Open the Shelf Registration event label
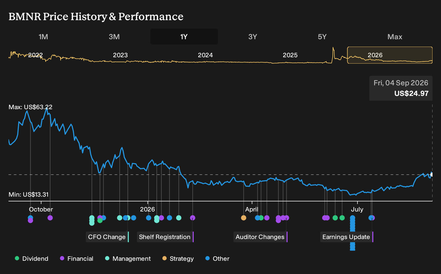The image size is (441, 274). 165,237
